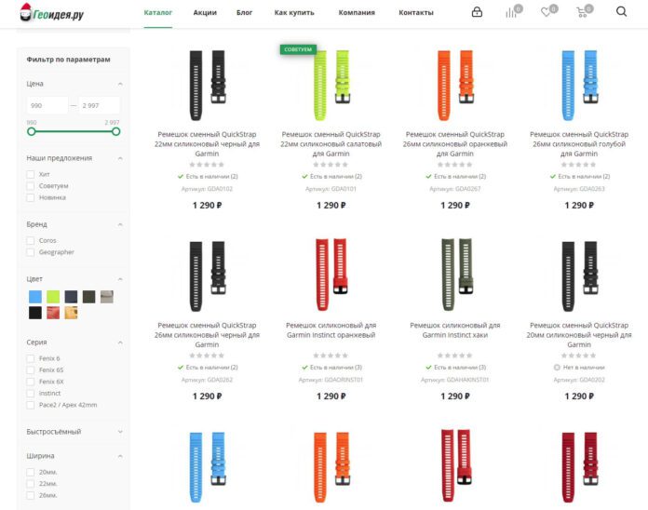Viewport: 648px width, 510px height.
Task: Open lime green strap thumbnail with Советуем badge
Action: (x=331, y=85)
